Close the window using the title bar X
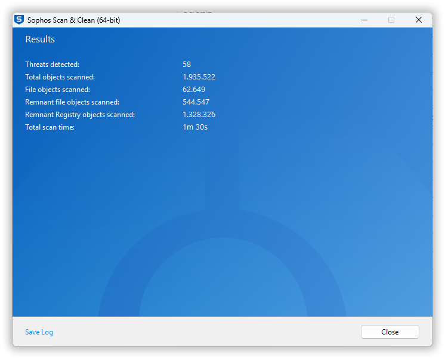Viewport: 445px width, 359px height. pyautogui.click(x=419, y=20)
